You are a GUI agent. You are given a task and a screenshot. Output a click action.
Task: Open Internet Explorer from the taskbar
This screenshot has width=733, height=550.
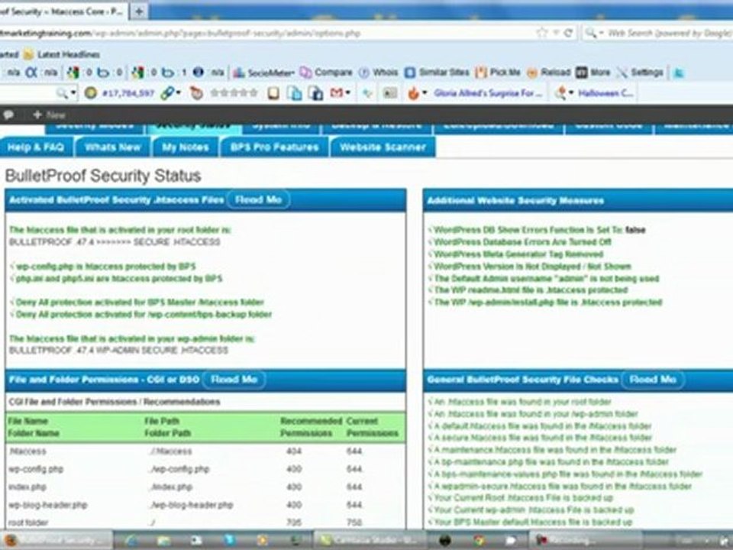click(131, 541)
